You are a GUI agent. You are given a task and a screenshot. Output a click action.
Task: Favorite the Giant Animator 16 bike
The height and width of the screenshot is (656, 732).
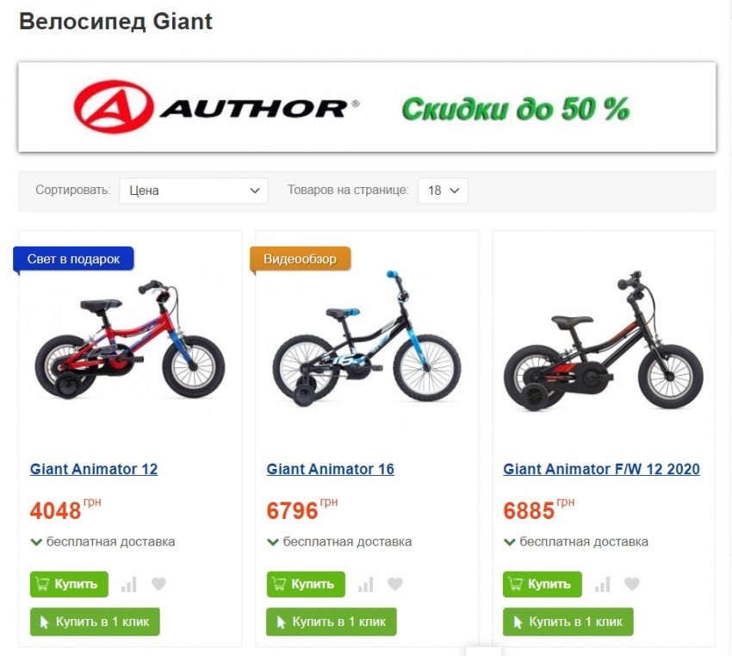pos(395,584)
